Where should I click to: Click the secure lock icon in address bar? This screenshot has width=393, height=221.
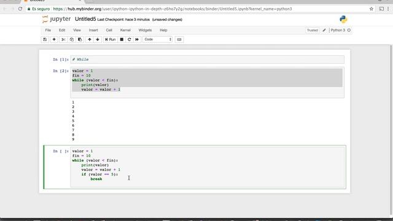click(29, 9)
